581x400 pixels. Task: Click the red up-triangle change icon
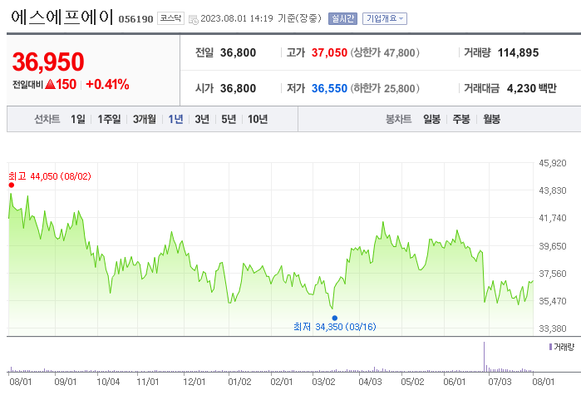pyautogui.click(x=50, y=85)
